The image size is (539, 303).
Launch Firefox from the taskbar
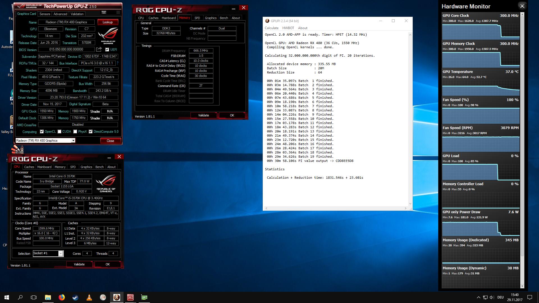click(x=61, y=297)
